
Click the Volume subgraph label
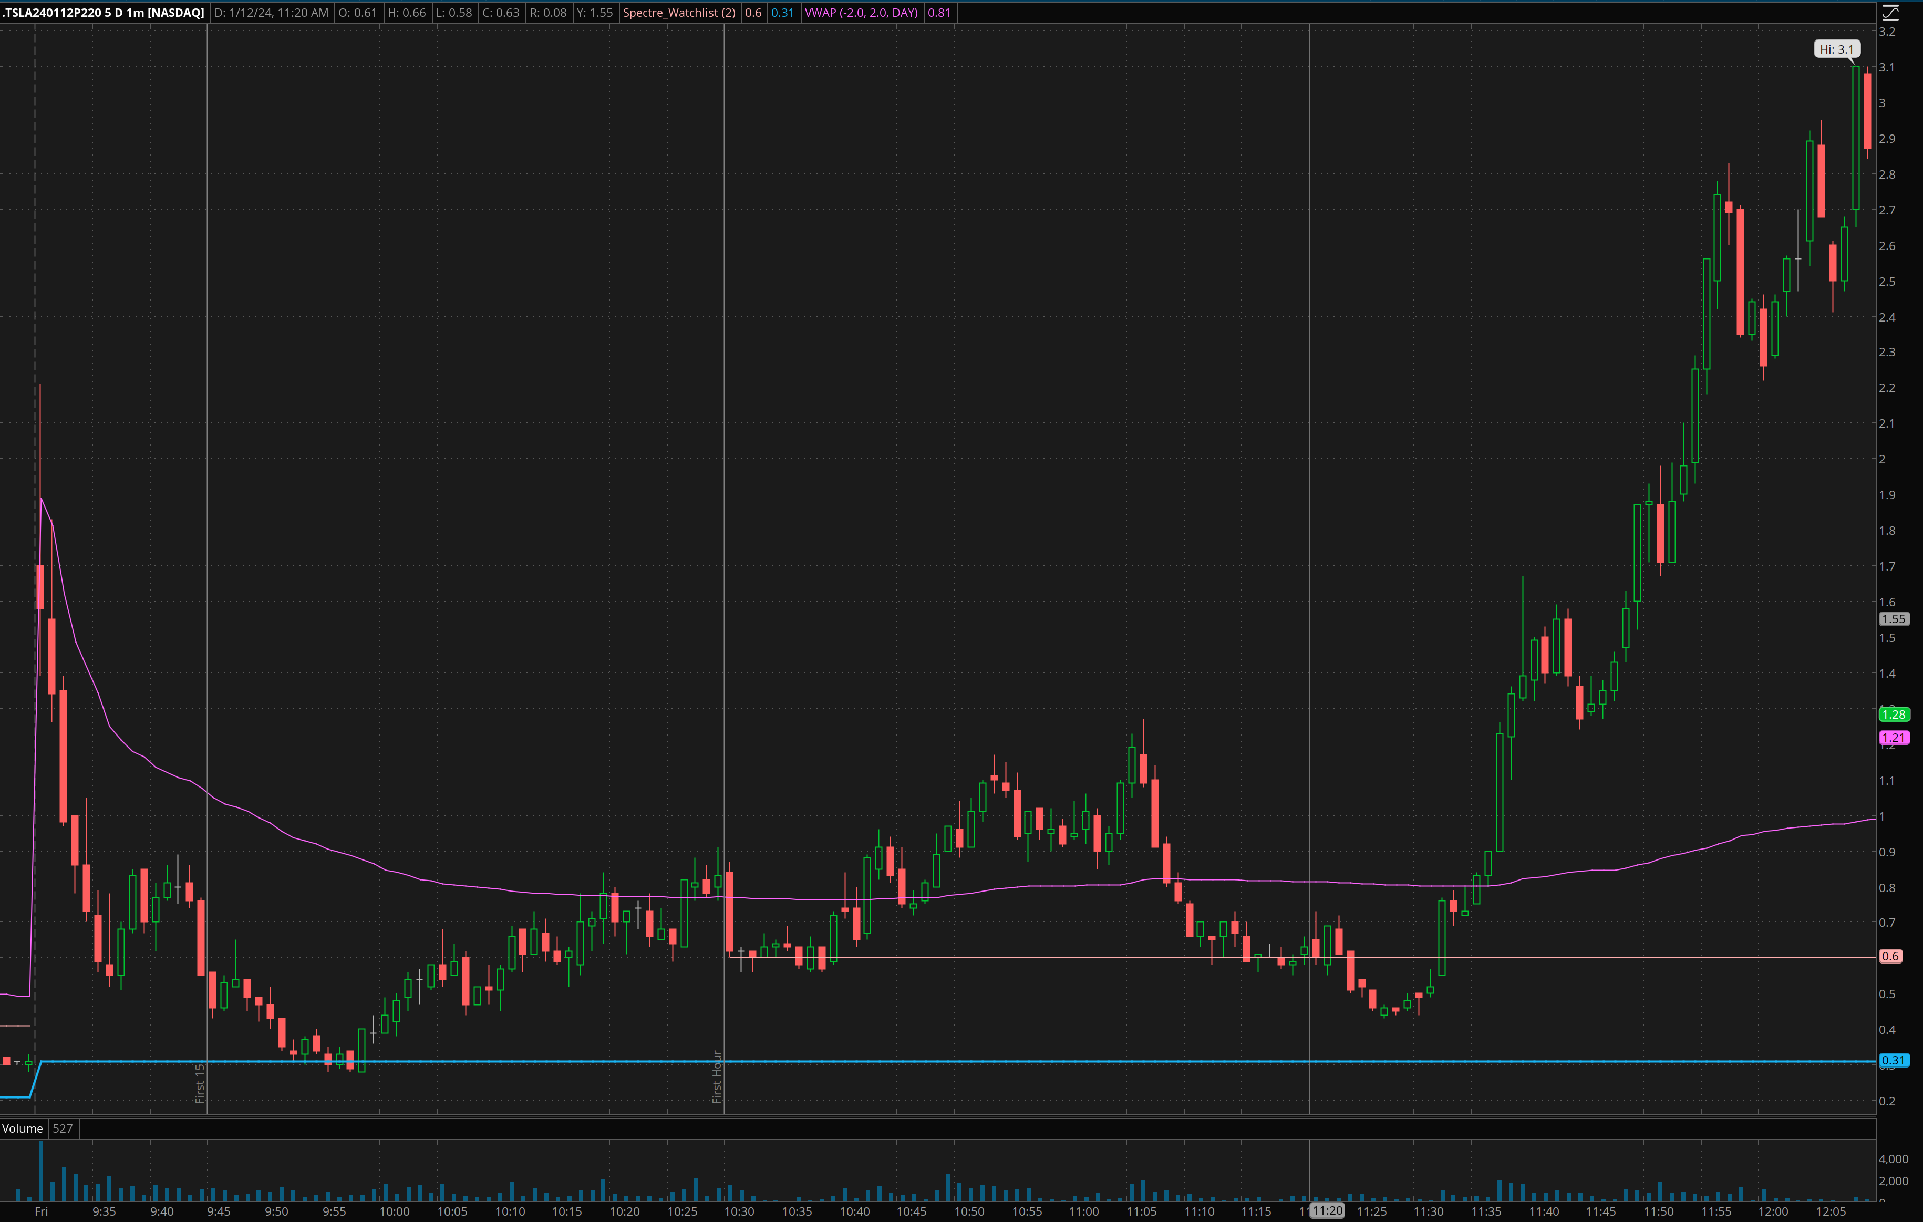tap(23, 1128)
